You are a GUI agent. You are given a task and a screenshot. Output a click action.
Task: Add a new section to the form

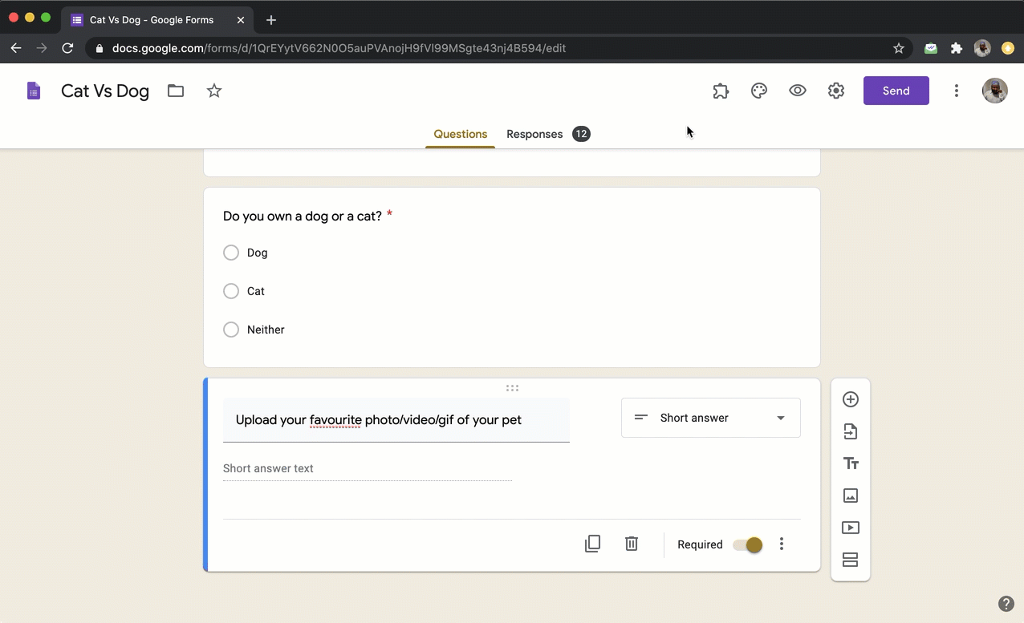pyautogui.click(x=851, y=560)
